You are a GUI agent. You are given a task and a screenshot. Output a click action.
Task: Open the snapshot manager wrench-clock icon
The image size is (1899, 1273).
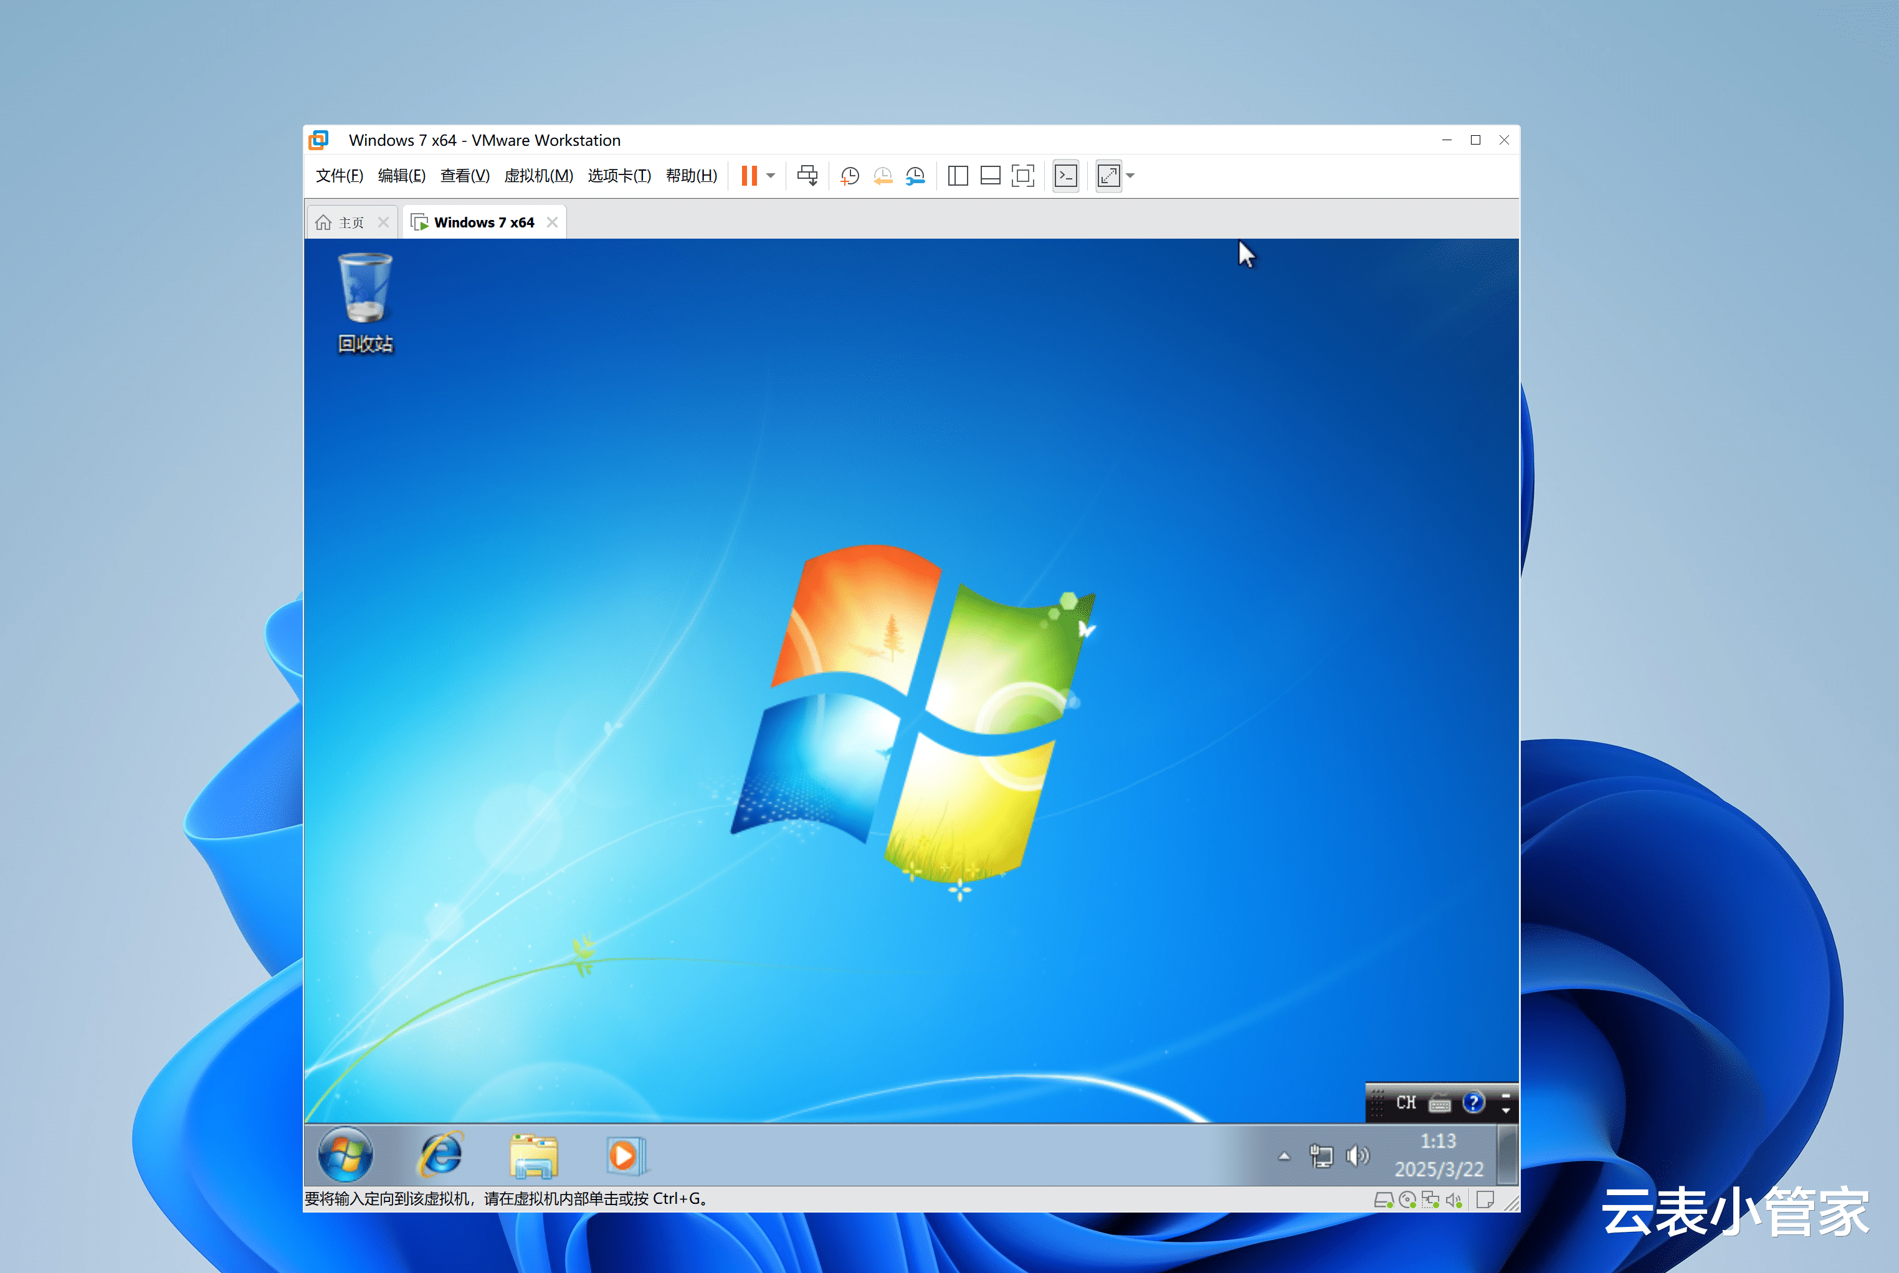915,175
